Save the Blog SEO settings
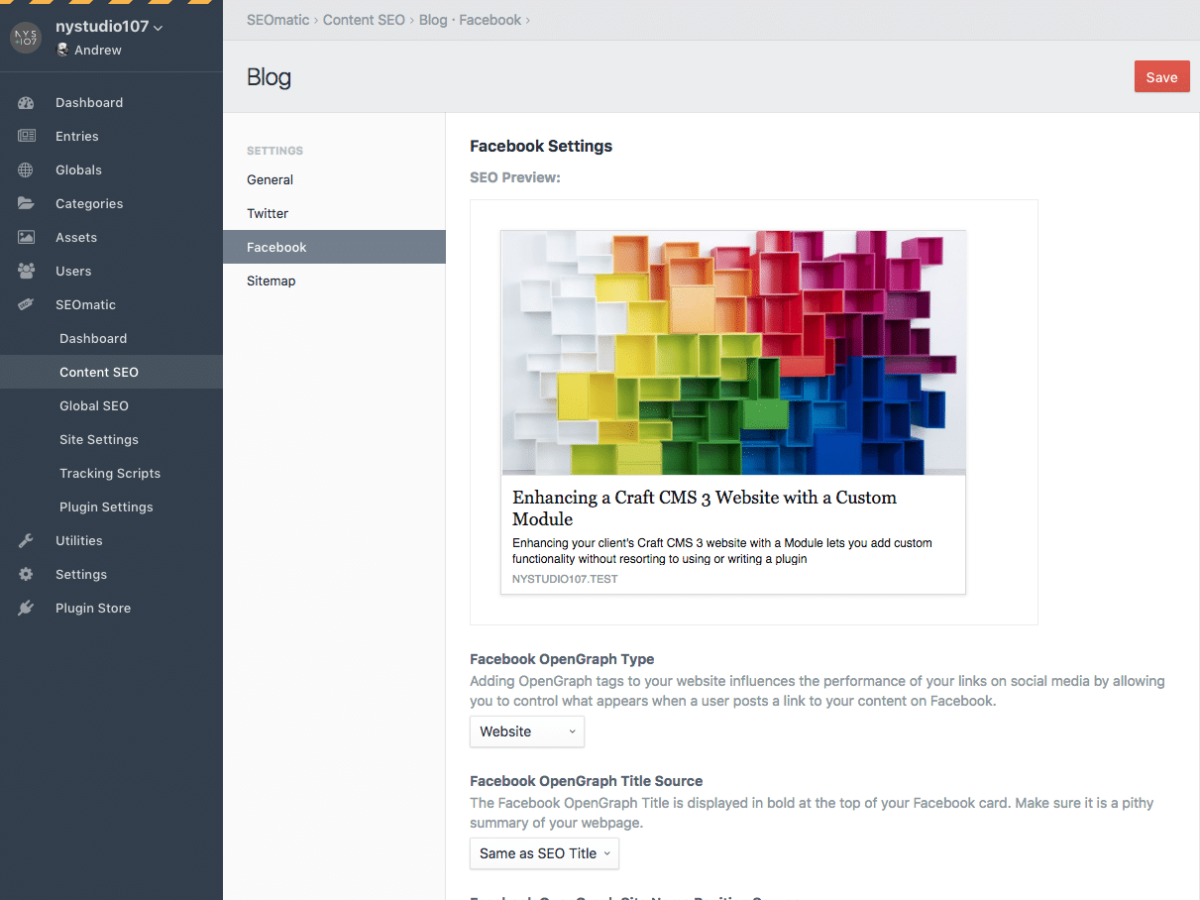1200x900 pixels. [1161, 76]
